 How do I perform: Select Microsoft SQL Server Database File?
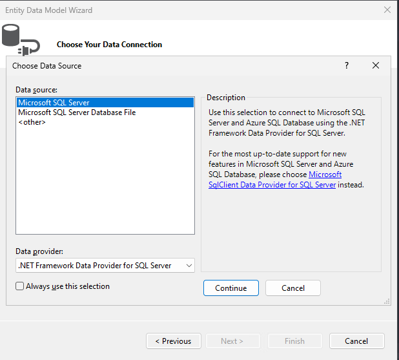click(x=105, y=112)
